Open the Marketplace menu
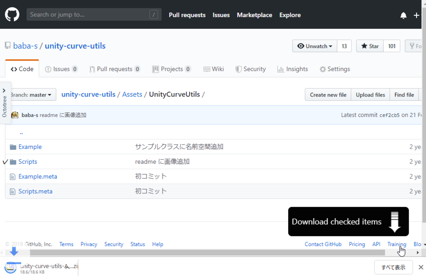The height and width of the screenshot is (278, 426). (x=254, y=15)
